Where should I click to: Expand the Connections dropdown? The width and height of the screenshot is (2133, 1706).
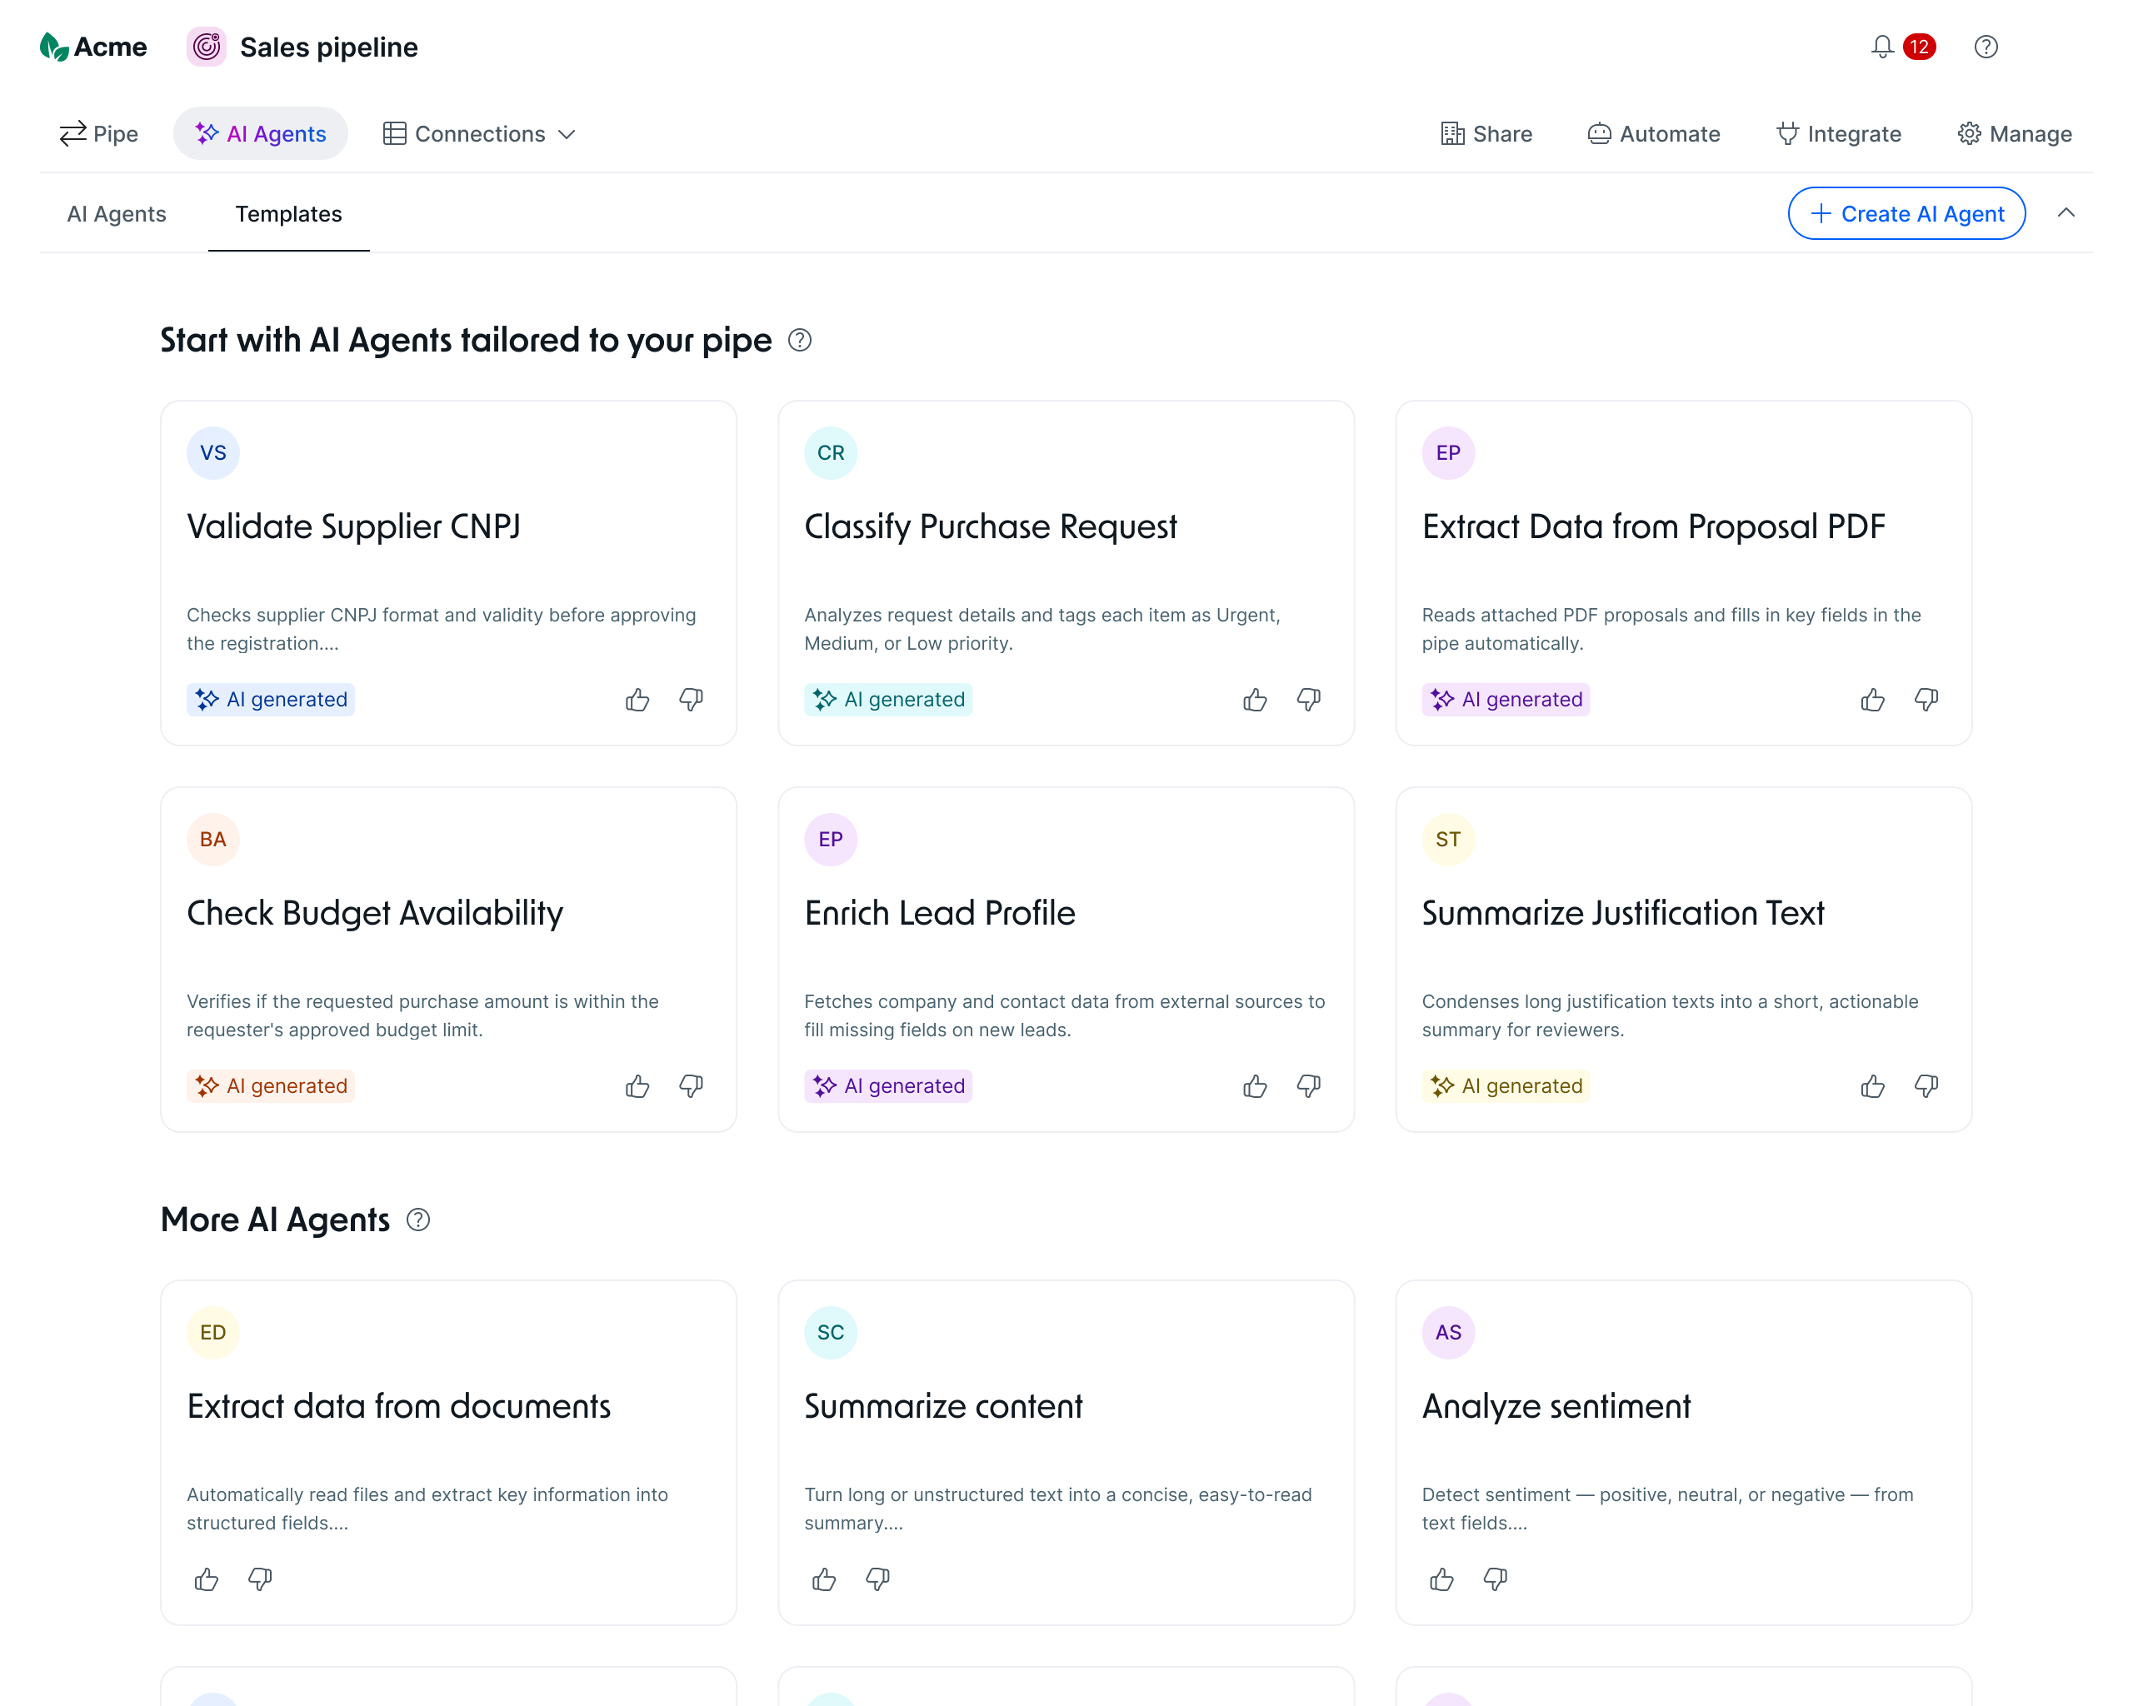point(478,133)
